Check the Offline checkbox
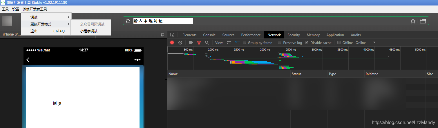This screenshot has width=438, height=128. tap(339, 42)
